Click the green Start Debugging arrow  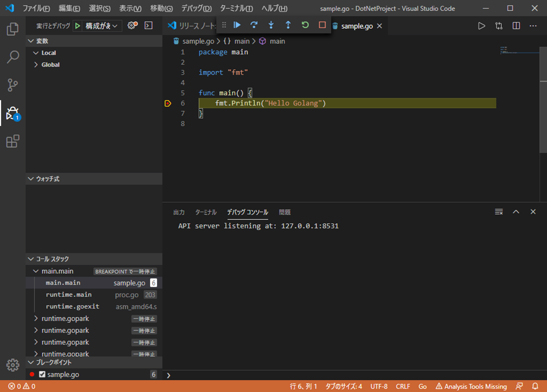pyautogui.click(x=77, y=26)
